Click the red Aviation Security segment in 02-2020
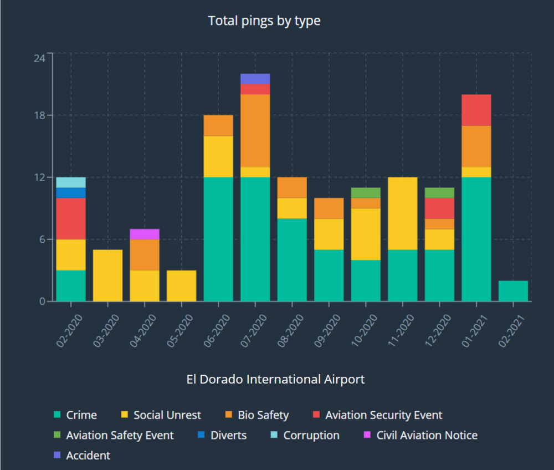 71,218
